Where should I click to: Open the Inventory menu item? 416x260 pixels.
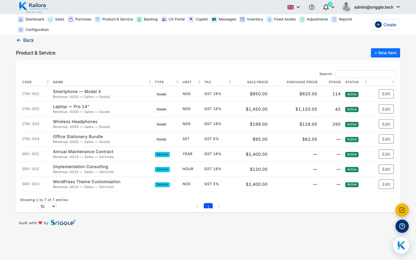[251, 19]
